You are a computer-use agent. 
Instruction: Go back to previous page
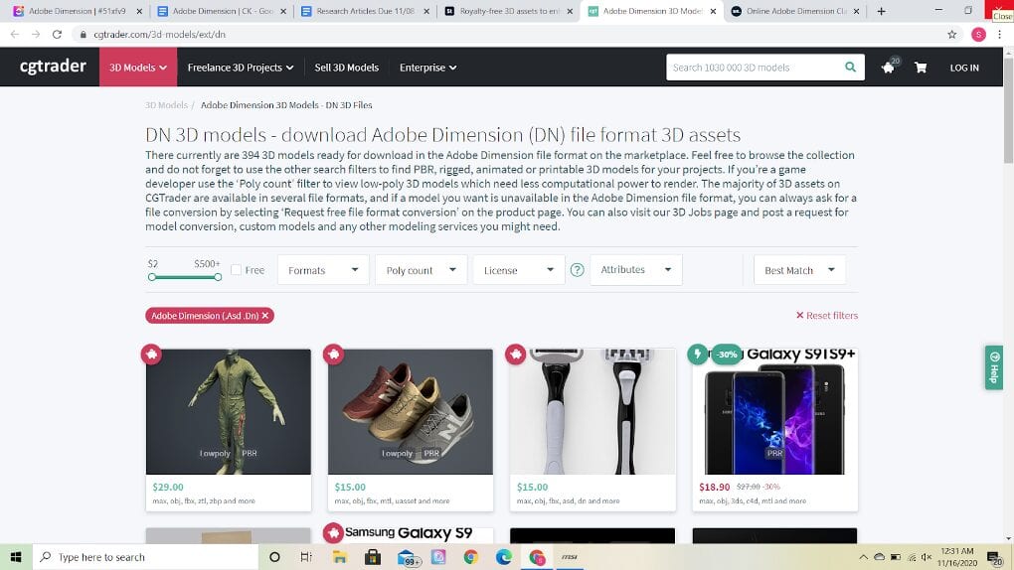15,34
